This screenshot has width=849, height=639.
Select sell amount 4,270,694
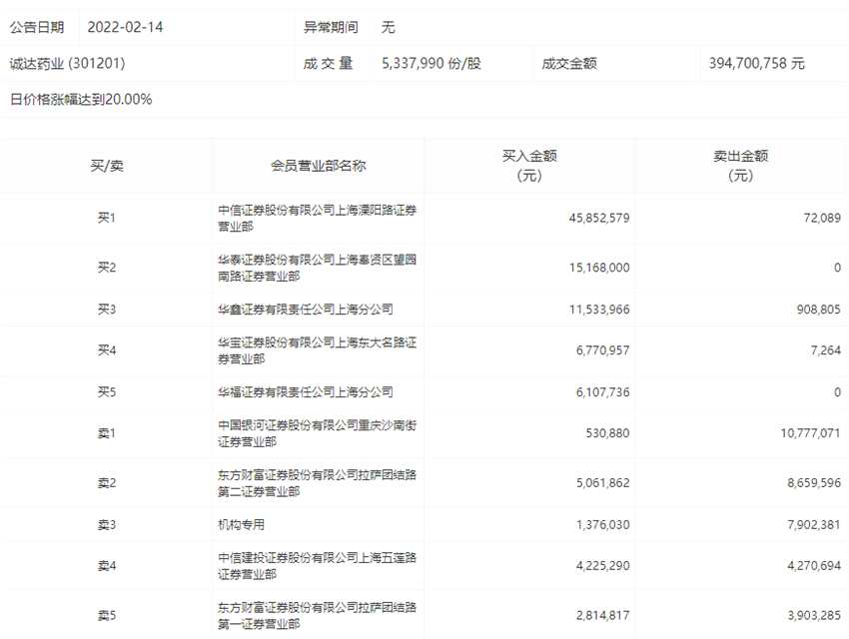click(x=814, y=566)
